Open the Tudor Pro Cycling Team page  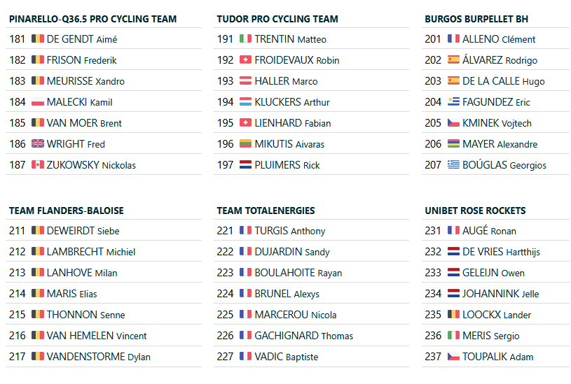[277, 19]
